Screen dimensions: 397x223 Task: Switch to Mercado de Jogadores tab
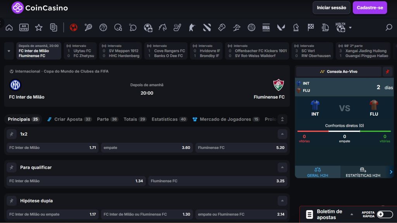pos(226,119)
